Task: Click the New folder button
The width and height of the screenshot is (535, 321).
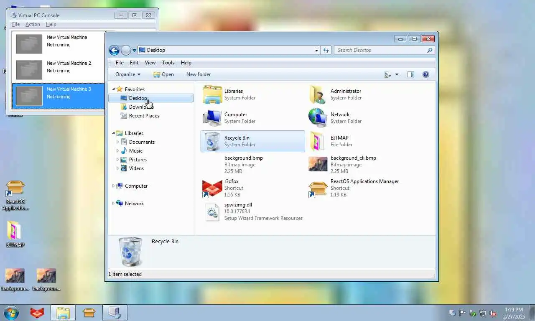Action: coord(199,74)
